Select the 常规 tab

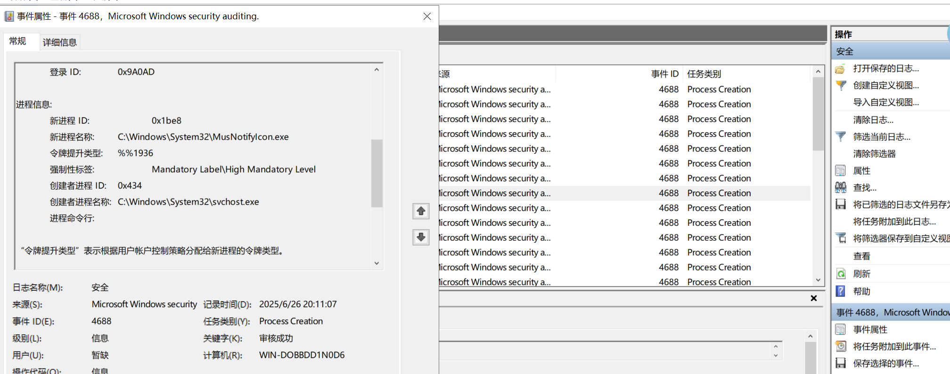18,41
